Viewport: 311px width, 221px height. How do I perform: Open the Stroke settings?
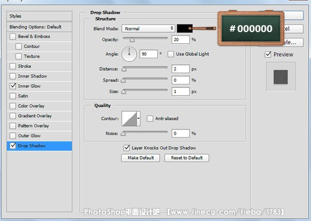24,66
